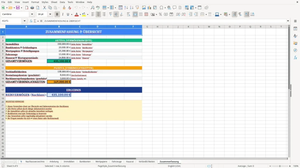Image resolution: width=300 pixels, height=168 pixels.
Task: Align text right
Action: click(104, 14)
